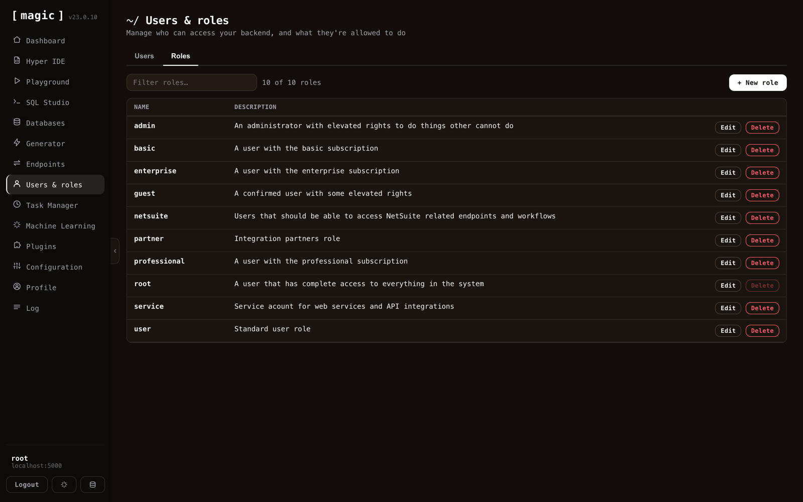The width and height of the screenshot is (803, 502).
Task: Delete the professional role
Action: (x=762, y=263)
